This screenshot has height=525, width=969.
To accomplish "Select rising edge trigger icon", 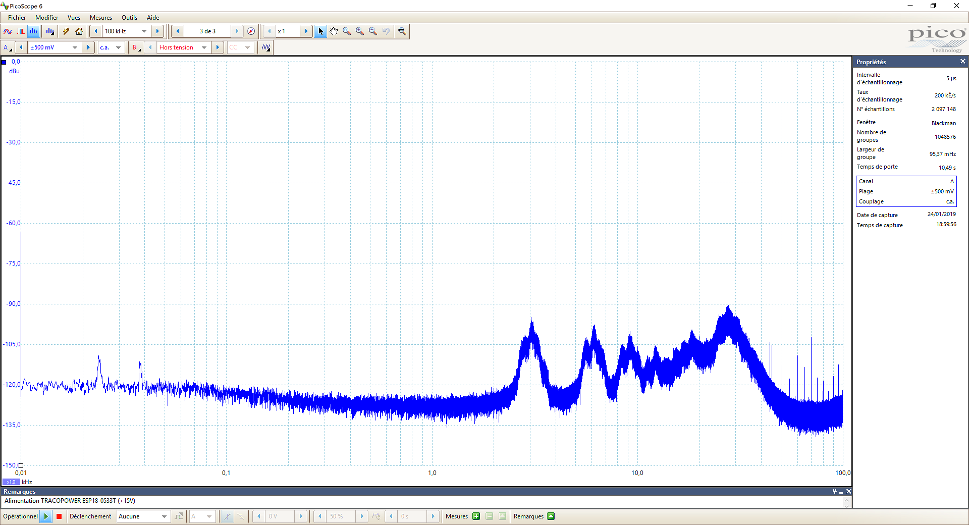I will coord(228,516).
